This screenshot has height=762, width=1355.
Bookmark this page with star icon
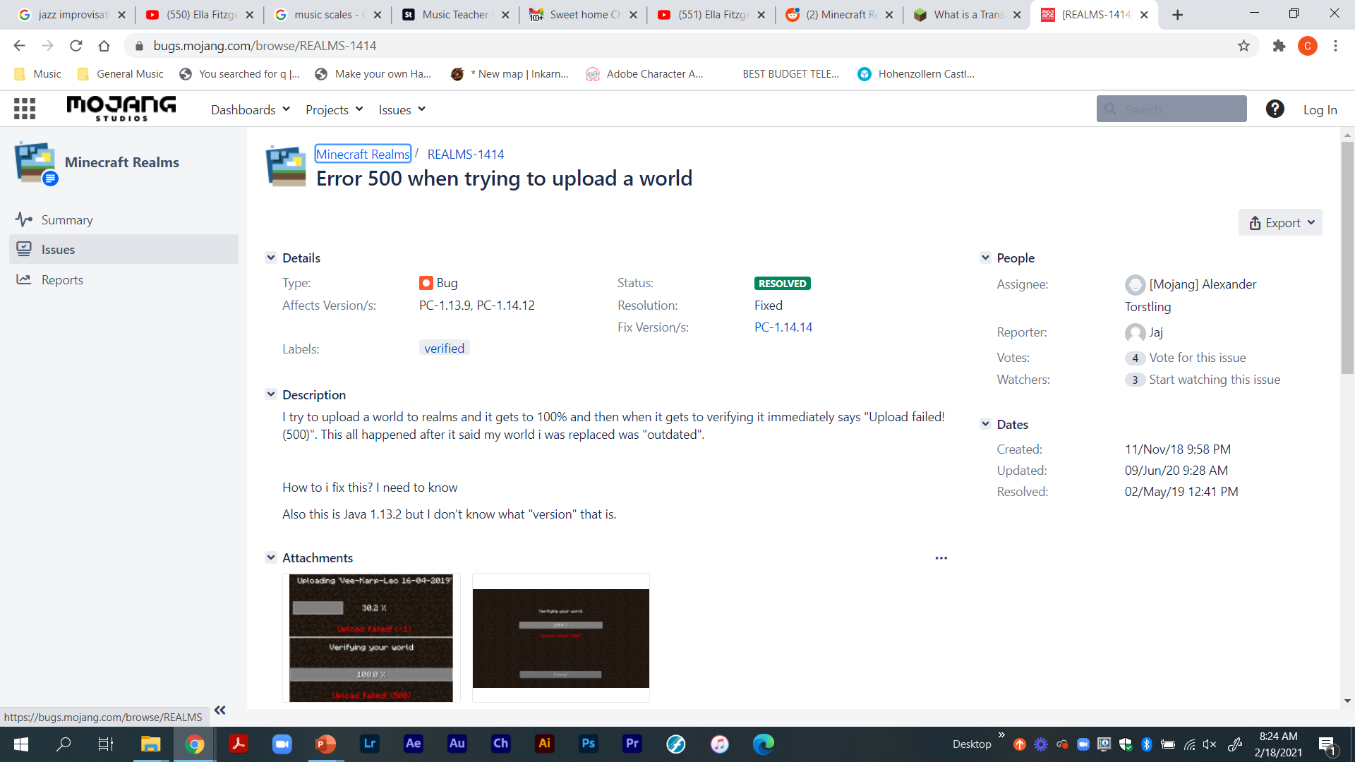tap(1243, 46)
